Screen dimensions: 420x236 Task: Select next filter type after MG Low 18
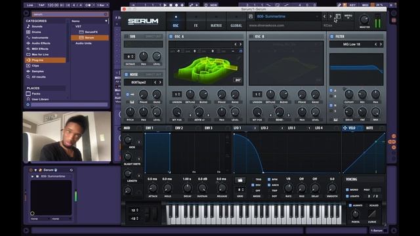(x=381, y=45)
